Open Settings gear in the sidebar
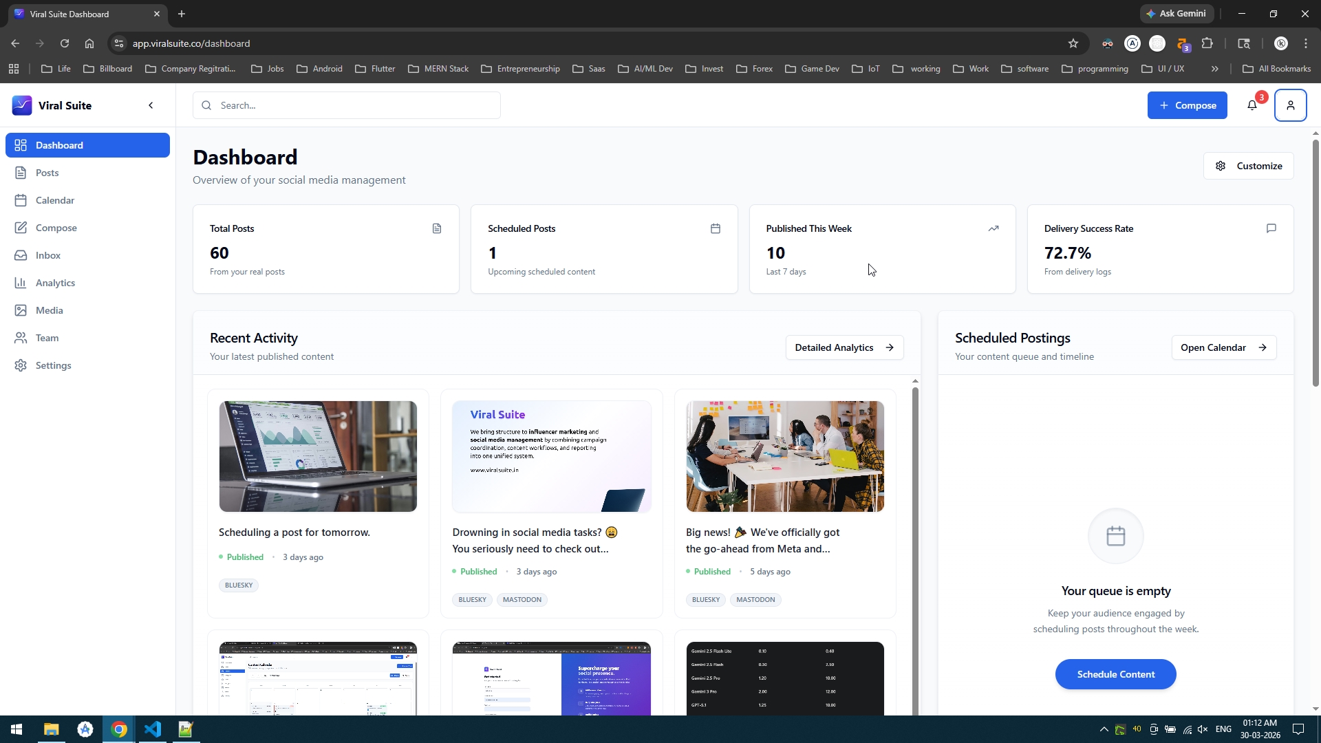 point(53,365)
